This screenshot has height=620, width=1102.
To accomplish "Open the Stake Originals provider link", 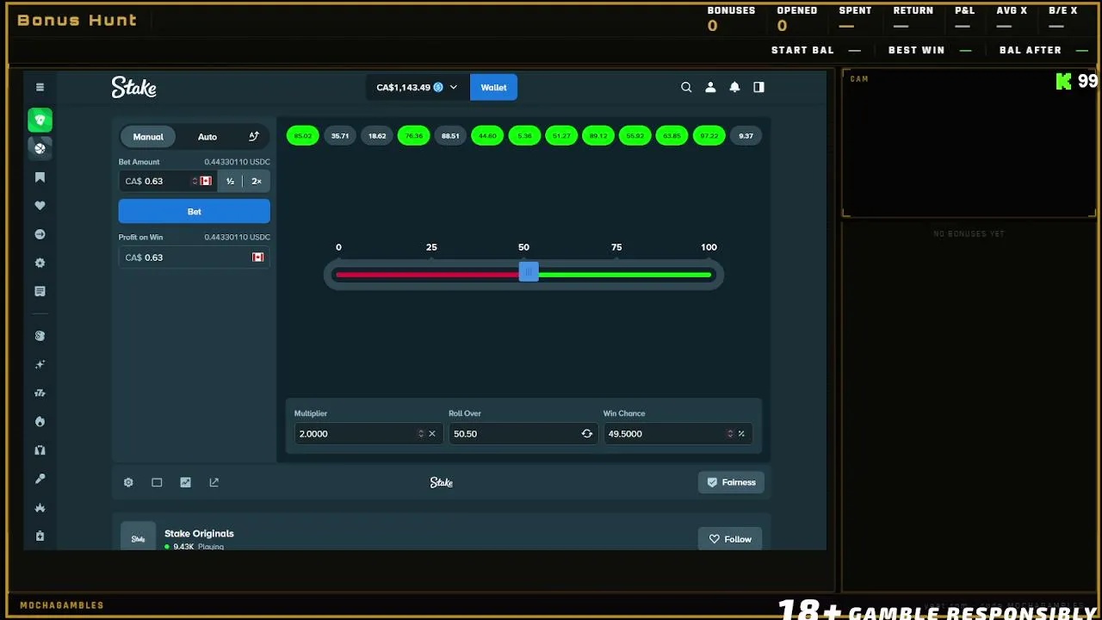I will tap(199, 533).
